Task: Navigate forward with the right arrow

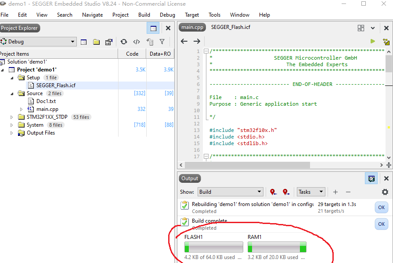Action: point(197,41)
